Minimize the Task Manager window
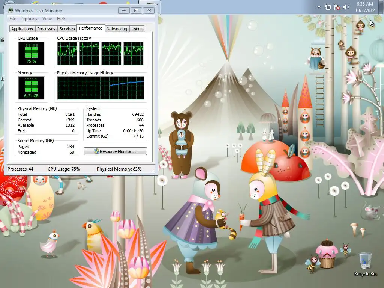The width and height of the screenshot is (384, 288). click(124, 11)
